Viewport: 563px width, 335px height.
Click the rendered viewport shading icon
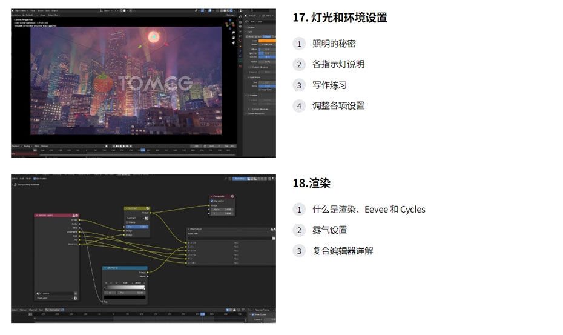[x=231, y=10]
